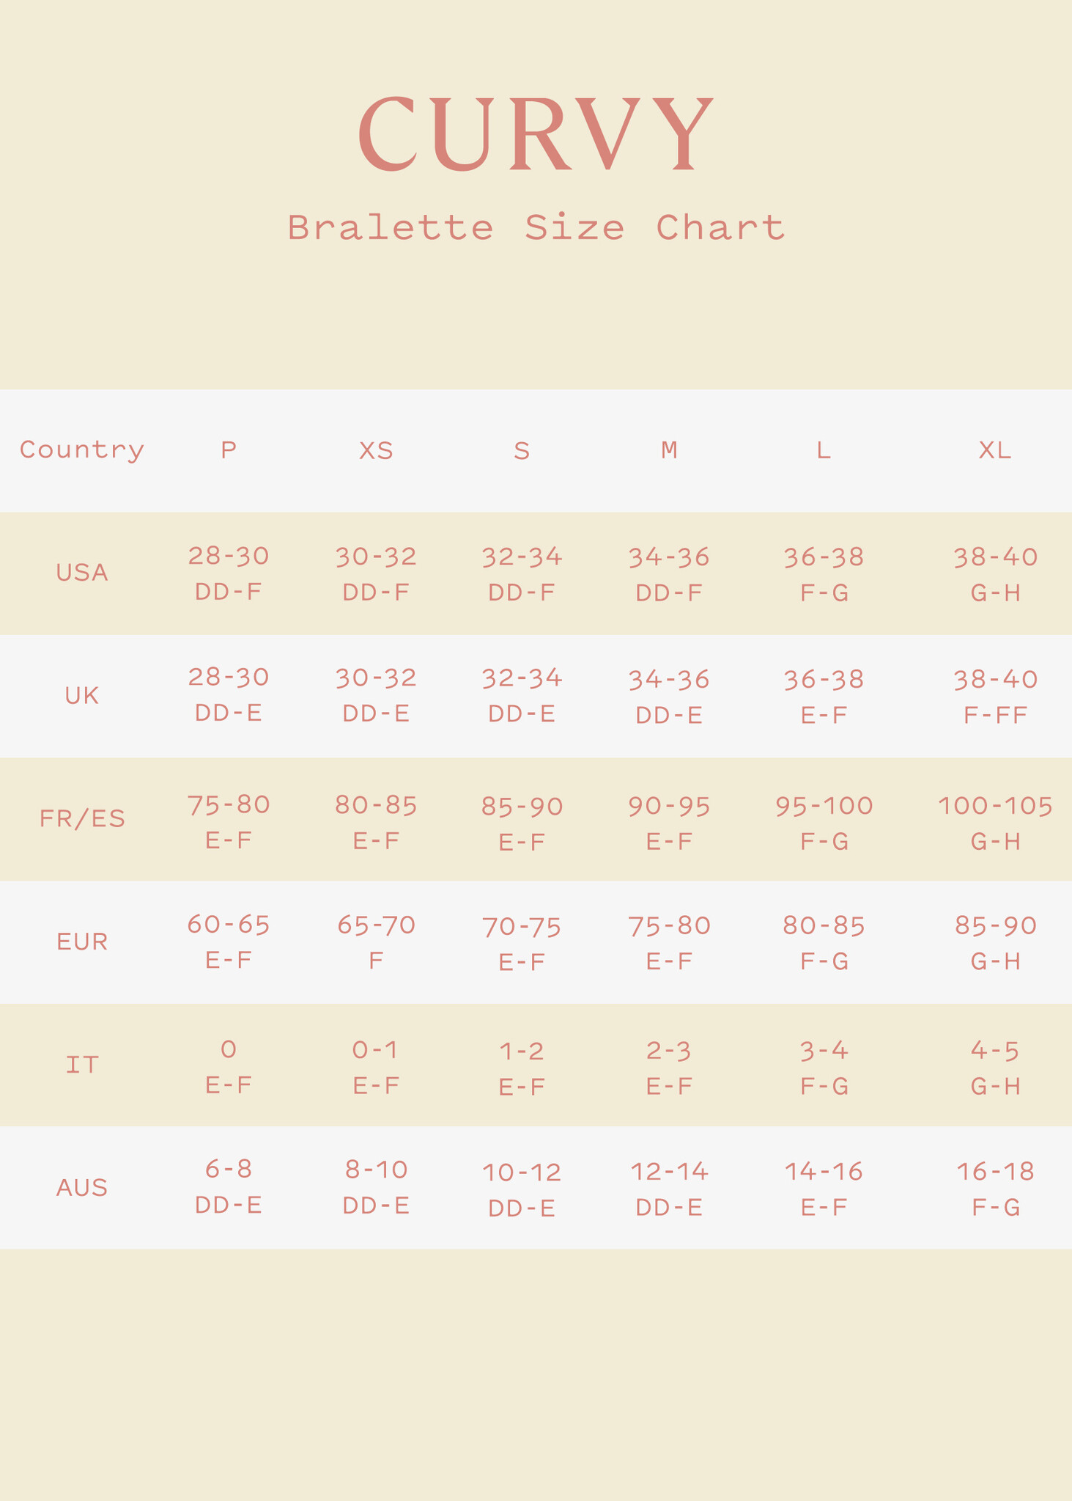
Task: Select the FR/ES XL cell 100-105
Action: 995,807
